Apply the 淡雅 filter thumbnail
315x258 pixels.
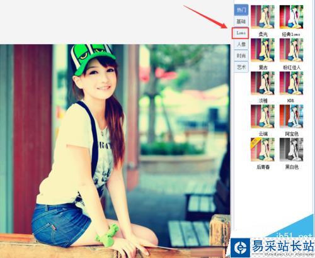point(263,83)
